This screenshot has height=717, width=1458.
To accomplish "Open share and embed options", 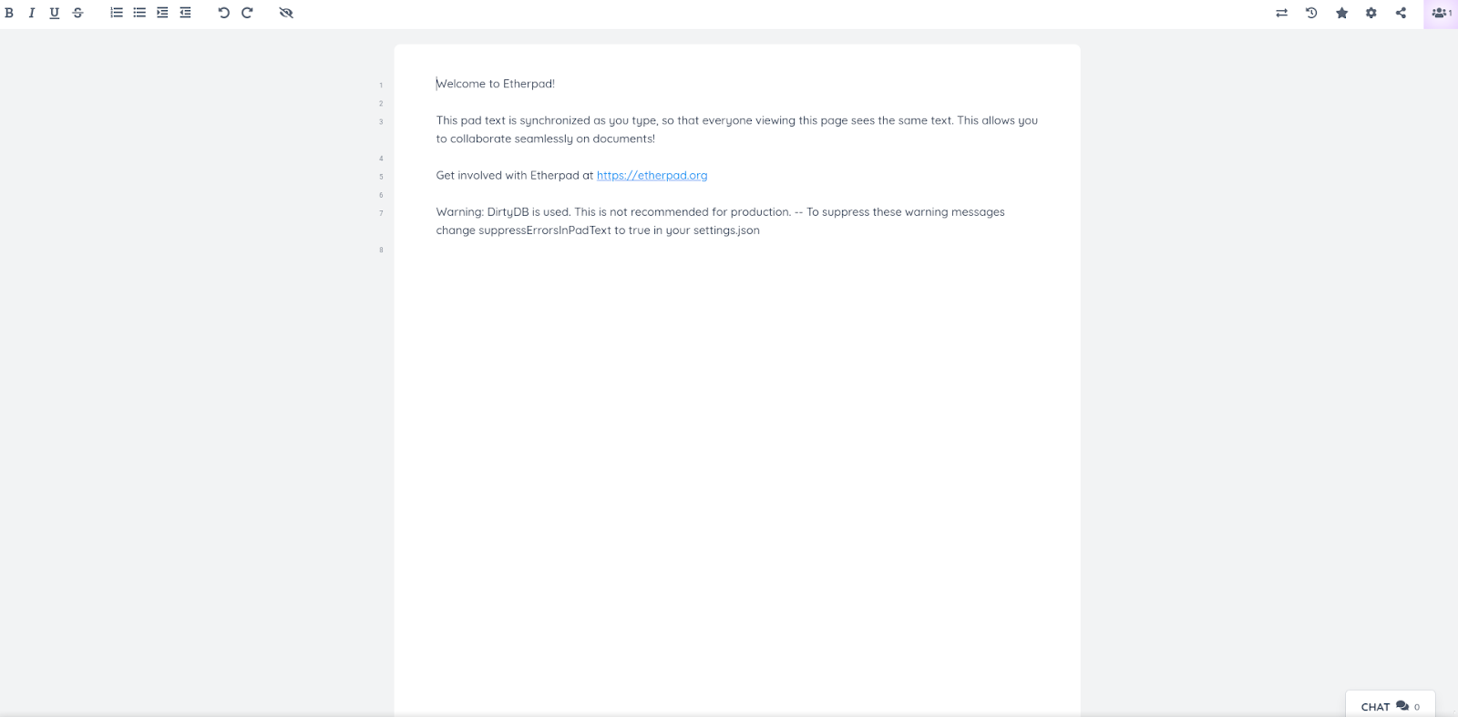I will point(1401,13).
